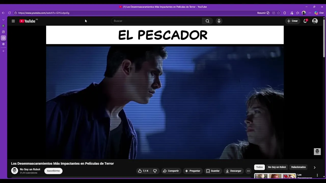Click the video player frame
Image resolution: width=326 pixels, height=183 pixels.
click(x=165, y=92)
